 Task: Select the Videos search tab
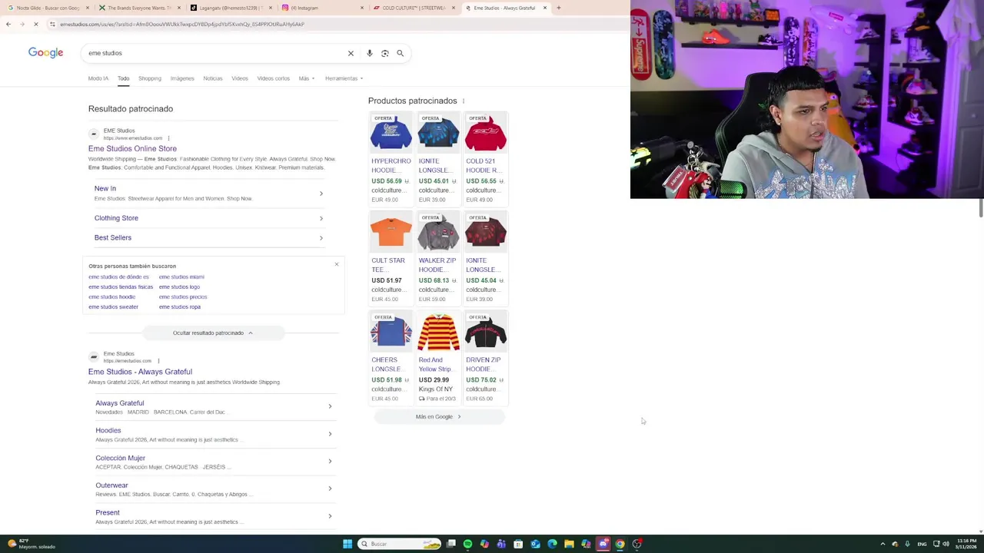pos(240,78)
